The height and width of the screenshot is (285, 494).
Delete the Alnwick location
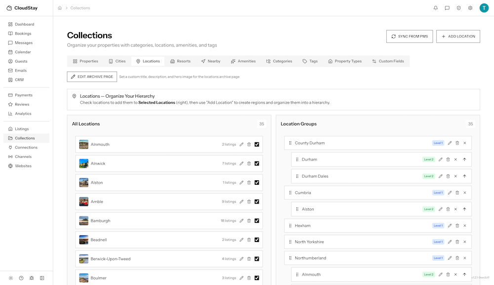(x=248, y=163)
